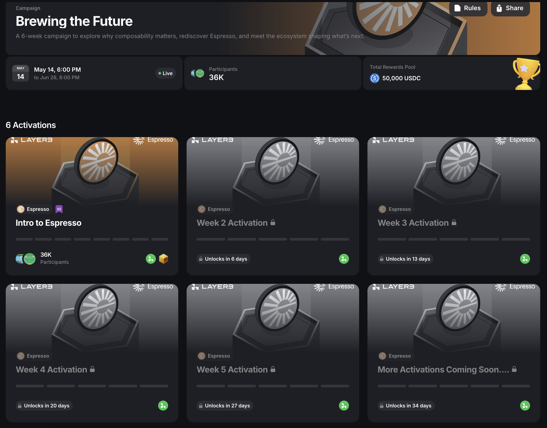Screen dimensions: 547x428
Task: Click the Live status badge
Action: 165,73
